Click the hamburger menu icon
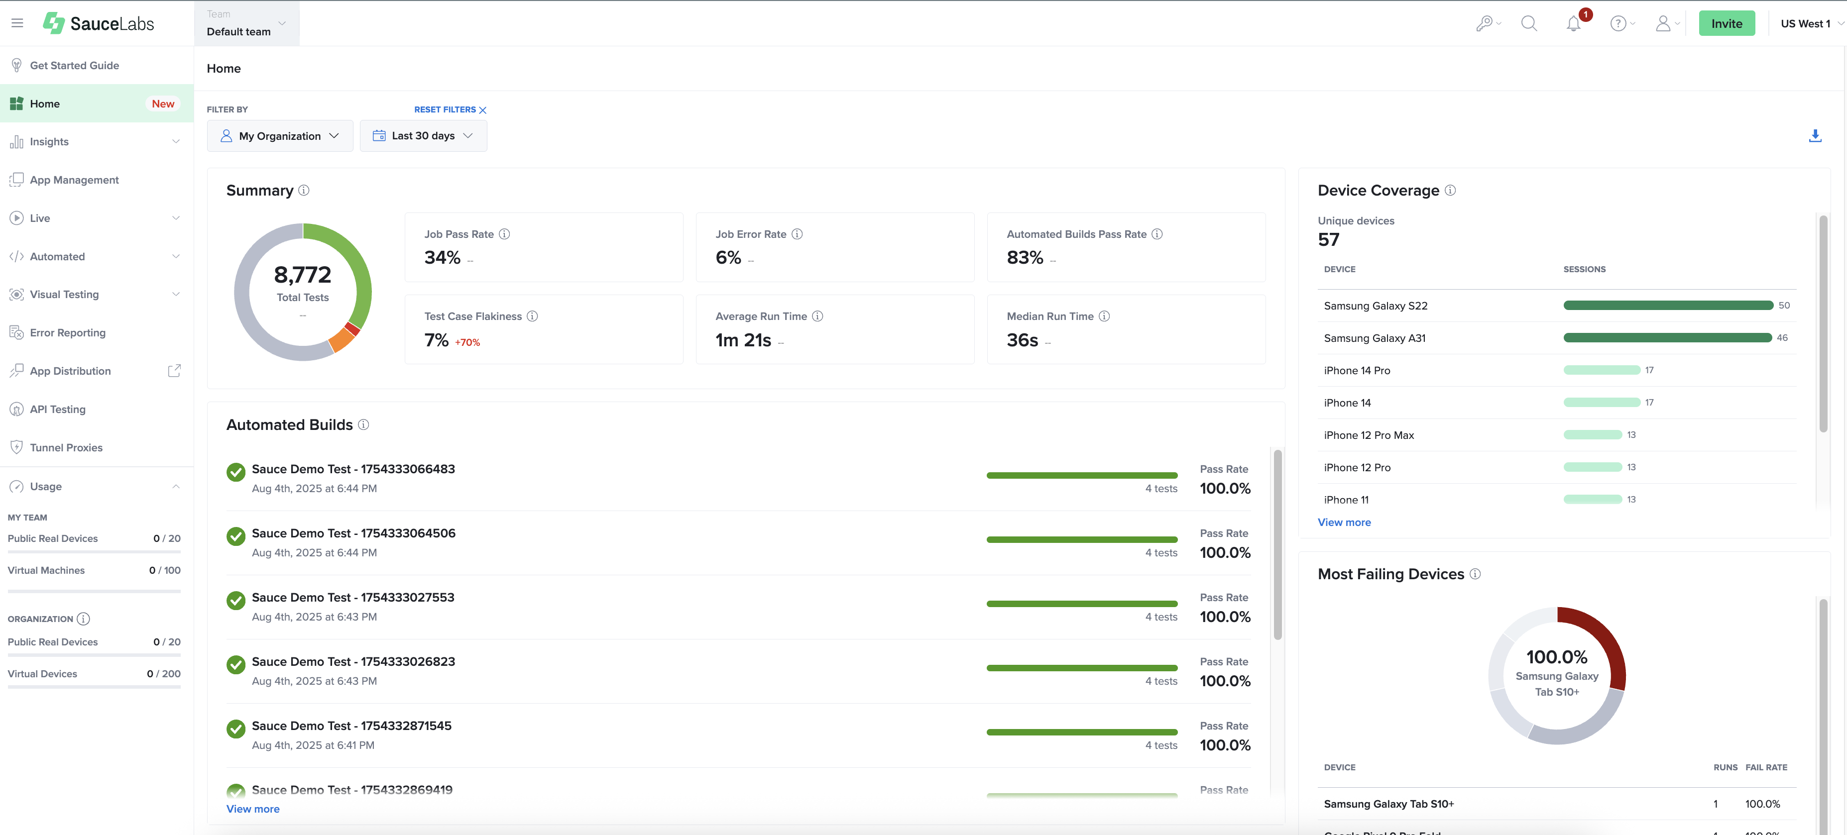1847x835 pixels. (x=17, y=23)
